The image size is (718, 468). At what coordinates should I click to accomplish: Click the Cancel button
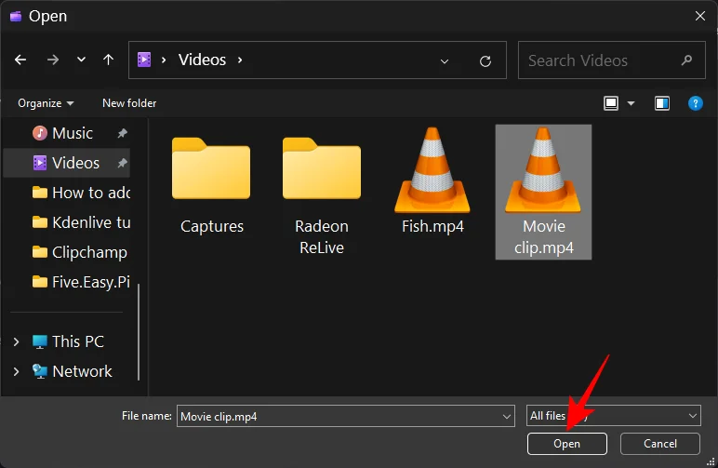pyautogui.click(x=660, y=444)
